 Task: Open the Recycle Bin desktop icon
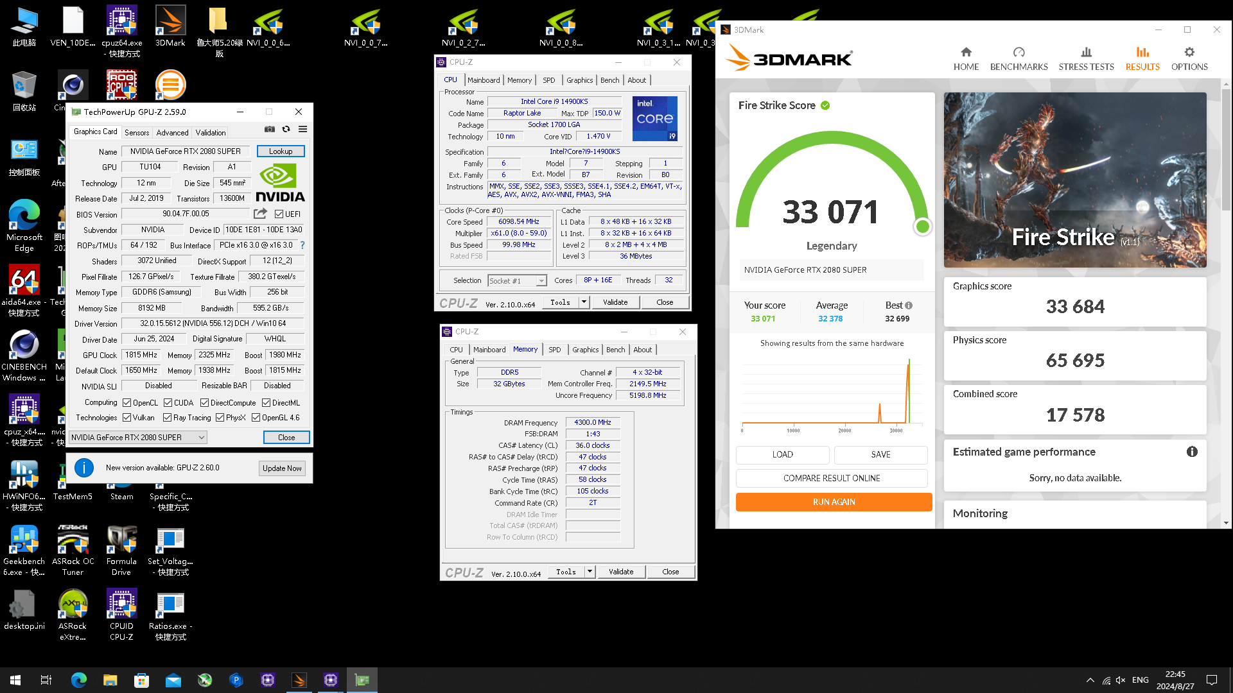coord(24,91)
